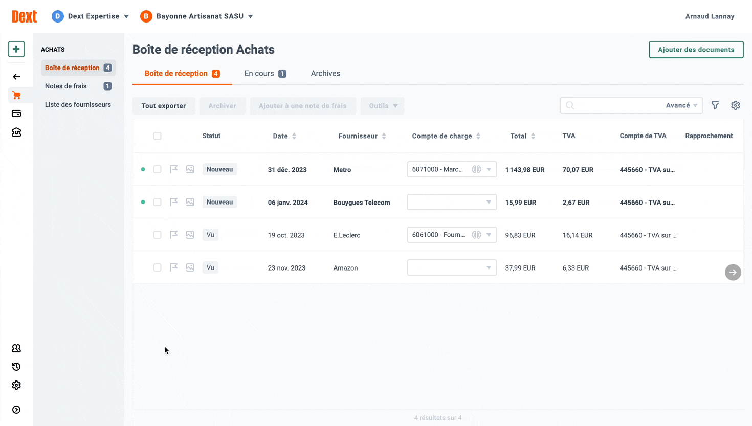Screen dimensions: 752x426
Task: Open the Bayonne Artisanat SASU client dropdown
Action: pos(197,16)
